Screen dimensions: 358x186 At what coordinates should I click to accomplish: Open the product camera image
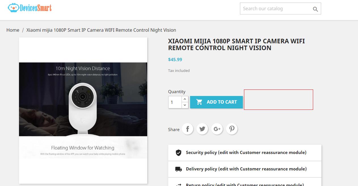point(83,110)
